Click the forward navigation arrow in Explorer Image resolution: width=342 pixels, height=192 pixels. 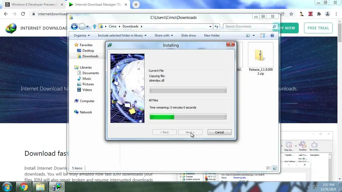82,26
